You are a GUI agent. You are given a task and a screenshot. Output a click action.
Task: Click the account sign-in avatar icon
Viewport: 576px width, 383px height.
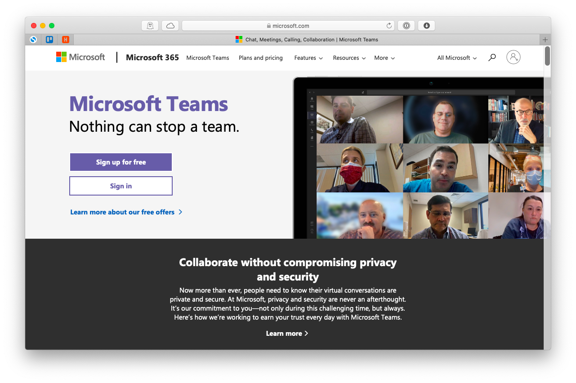[513, 57]
